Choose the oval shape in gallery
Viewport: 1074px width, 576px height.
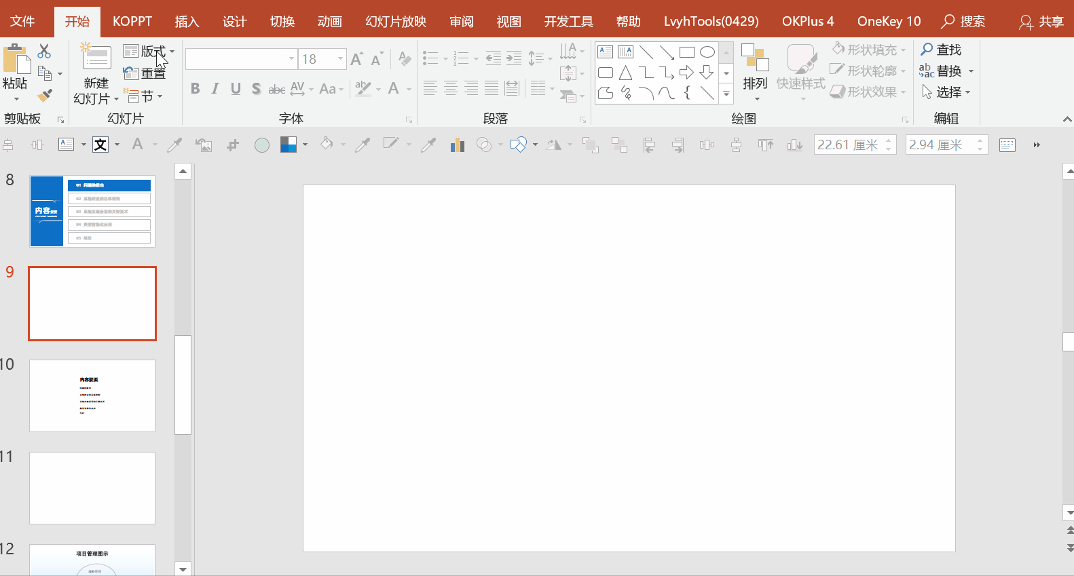tap(707, 52)
